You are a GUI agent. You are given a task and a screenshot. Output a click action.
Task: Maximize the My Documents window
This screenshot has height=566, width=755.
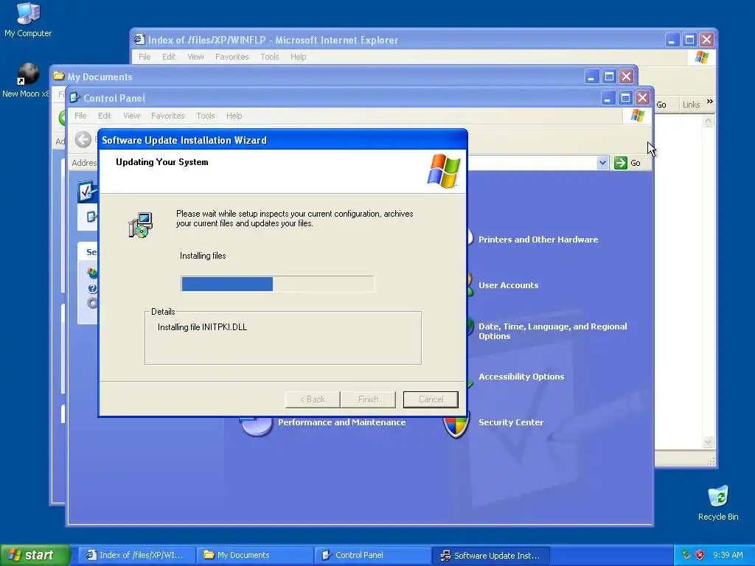[609, 77]
